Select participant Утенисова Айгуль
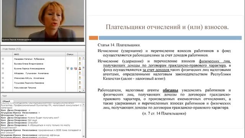 coord(29,78)
